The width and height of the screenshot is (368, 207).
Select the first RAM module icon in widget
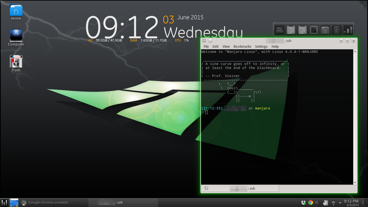tap(291, 30)
